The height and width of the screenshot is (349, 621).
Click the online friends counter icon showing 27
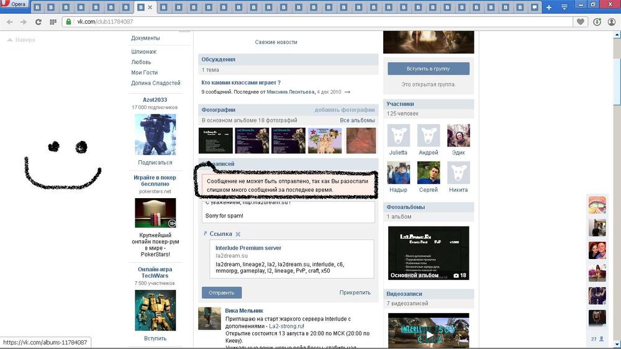(597, 339)
